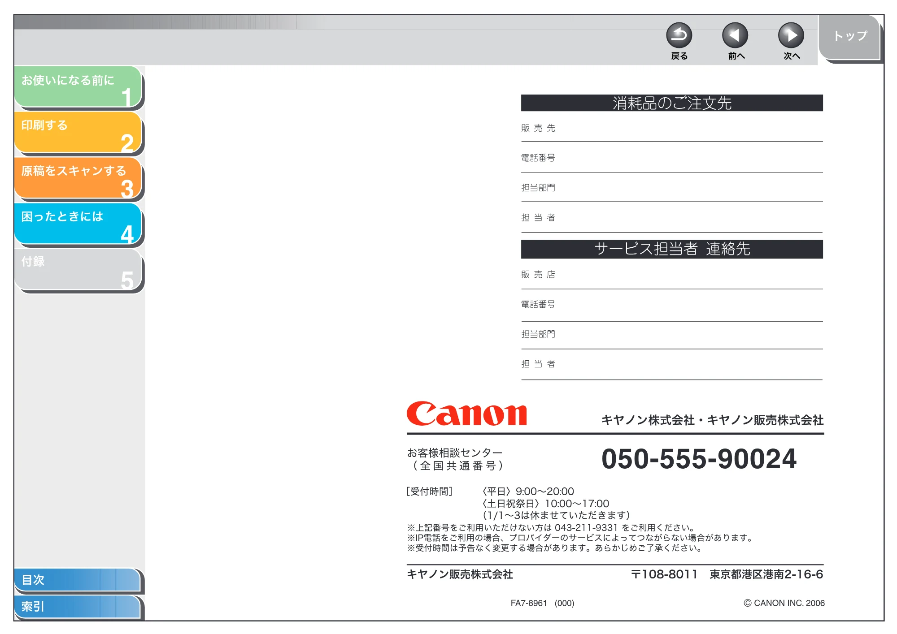Click the 消耗品のご注文先 heading
Viewport: 897px width, 634px height.
tap(672, 103)
